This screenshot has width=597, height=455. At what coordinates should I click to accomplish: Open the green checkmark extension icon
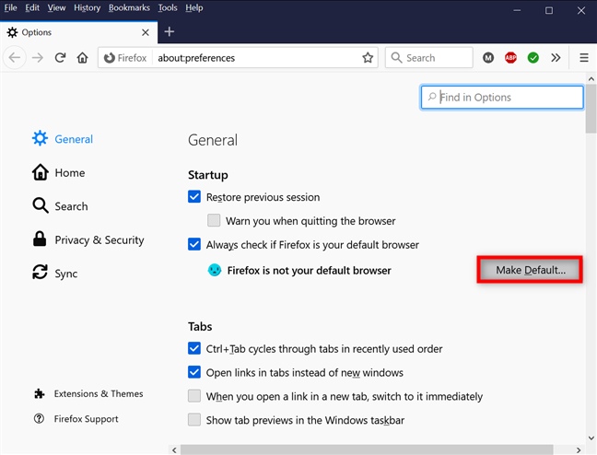pos(533,57)
